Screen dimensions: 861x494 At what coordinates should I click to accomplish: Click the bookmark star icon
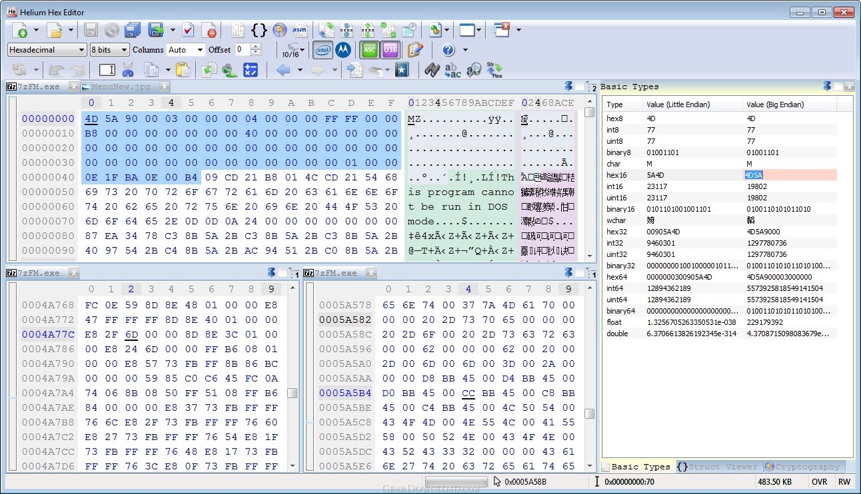[x=402, y=70]
